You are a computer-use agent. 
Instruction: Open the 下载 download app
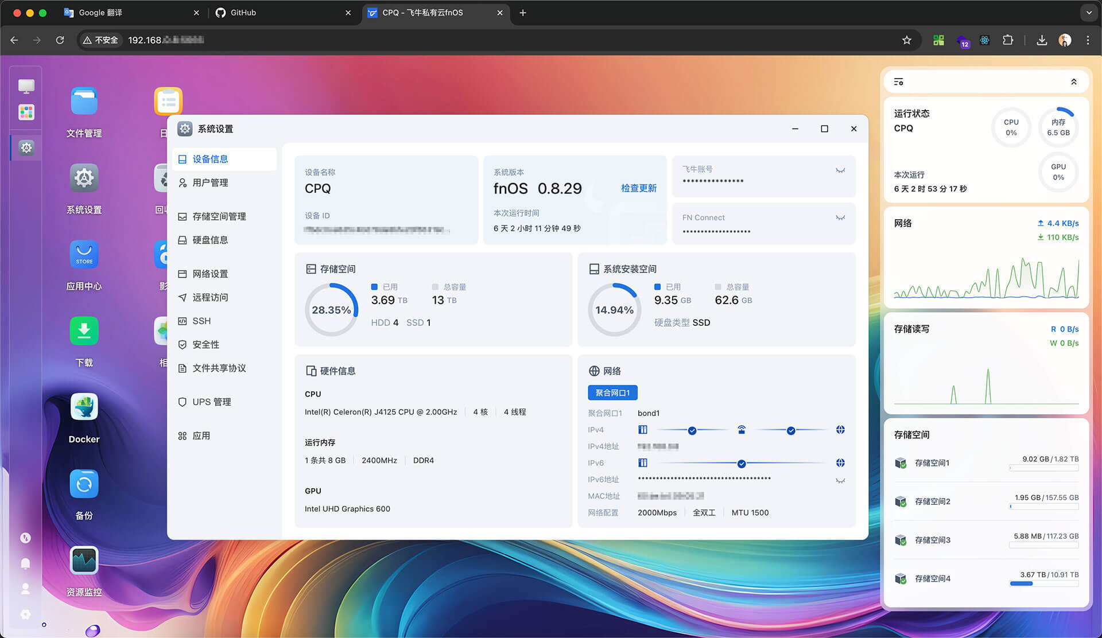(x=84, y=331)
